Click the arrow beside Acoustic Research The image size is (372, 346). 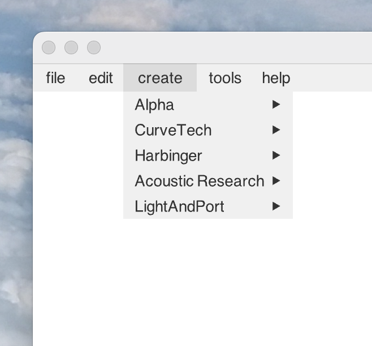click(x=276, y=181)
